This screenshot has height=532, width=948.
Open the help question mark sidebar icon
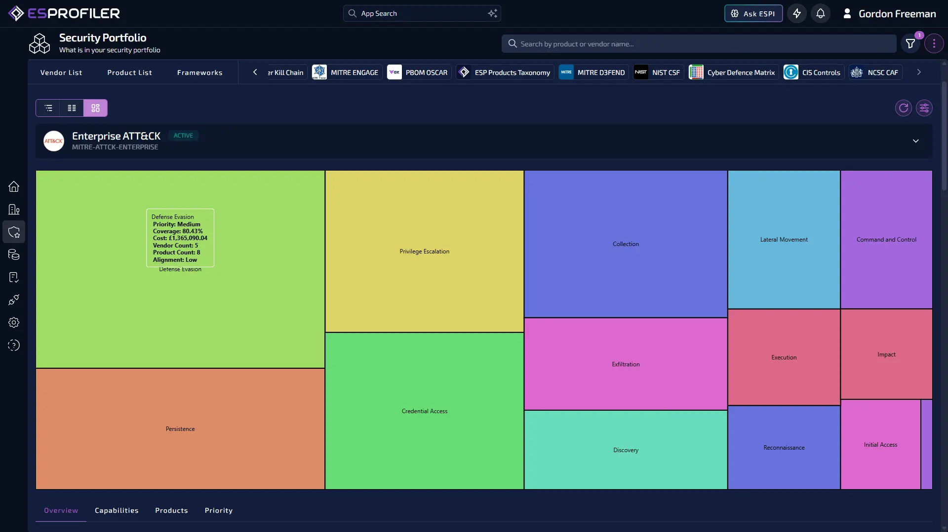(14, 345)
